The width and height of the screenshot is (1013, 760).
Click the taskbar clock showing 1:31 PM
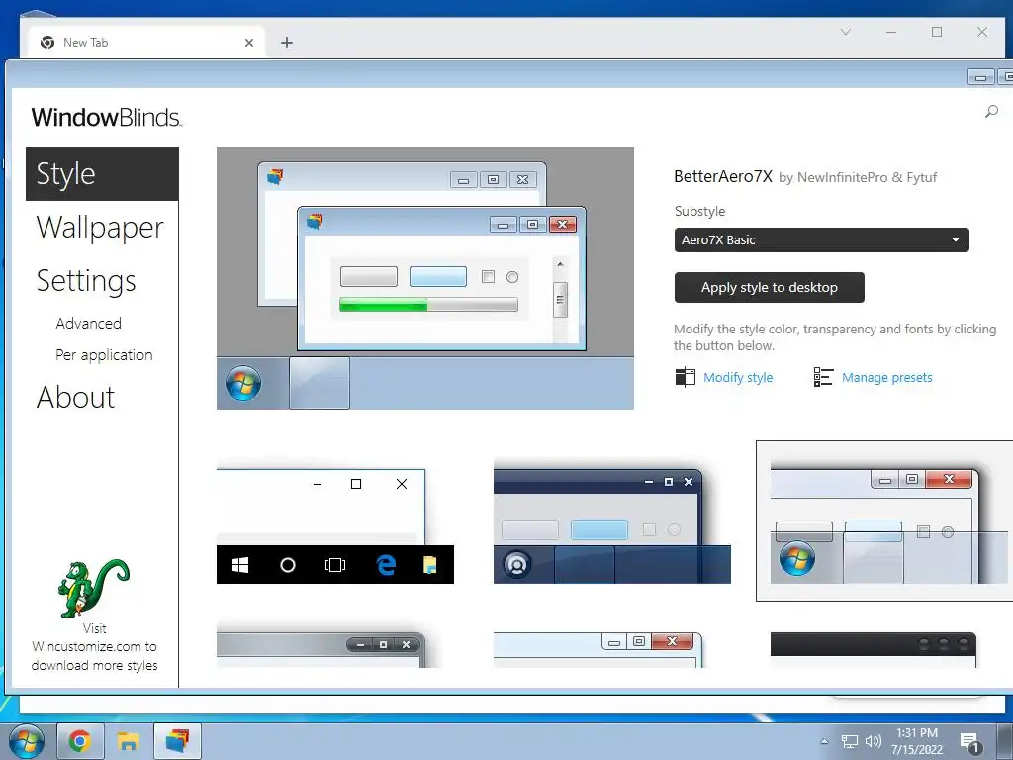point(917,741)
